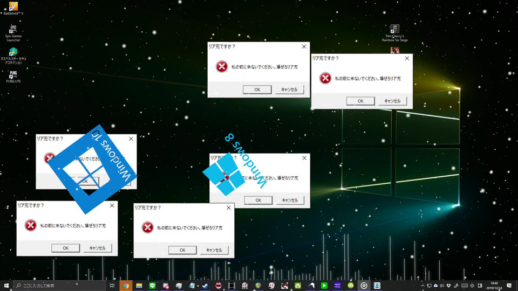Click OK in the bottom-left error dialog
Viewport: 518px width, 291px height.
66,248
